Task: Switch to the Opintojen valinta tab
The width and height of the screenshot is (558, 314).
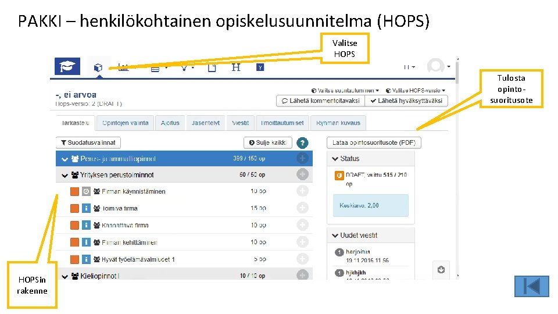Action: (x=126, y=123)
